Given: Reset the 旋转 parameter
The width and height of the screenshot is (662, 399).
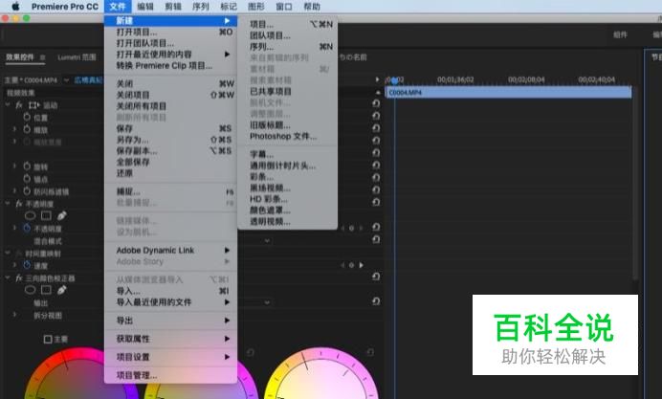Looking at the screenshot, I should point(376,166).
